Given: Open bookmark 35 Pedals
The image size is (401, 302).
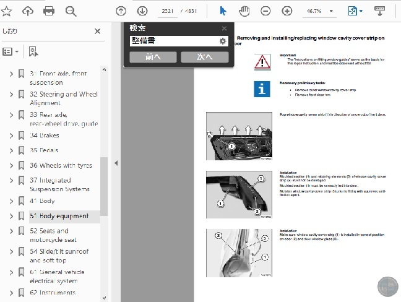Looking at the screenshot, I should point(44,150).
